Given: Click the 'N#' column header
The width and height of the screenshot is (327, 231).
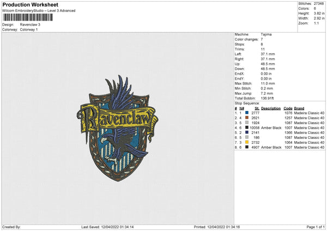Looking at the screenshot, I should (241, 108).
